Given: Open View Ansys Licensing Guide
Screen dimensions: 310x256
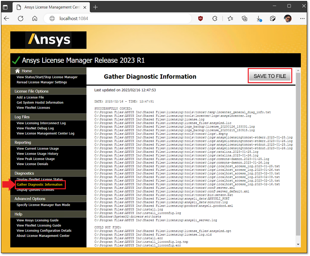Looking at the screenshot, I should (x=37, y=220).
